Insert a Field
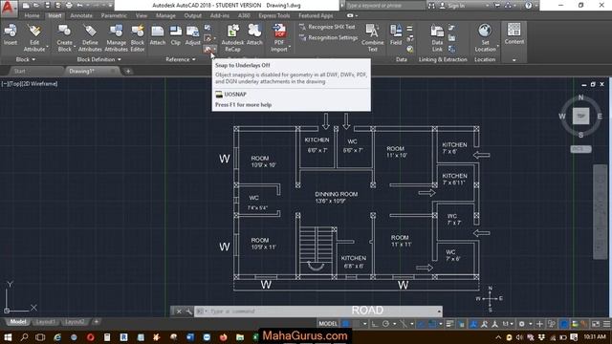Image resolution: width=612 pixels, height=344 pixels. tap(395, 34)
